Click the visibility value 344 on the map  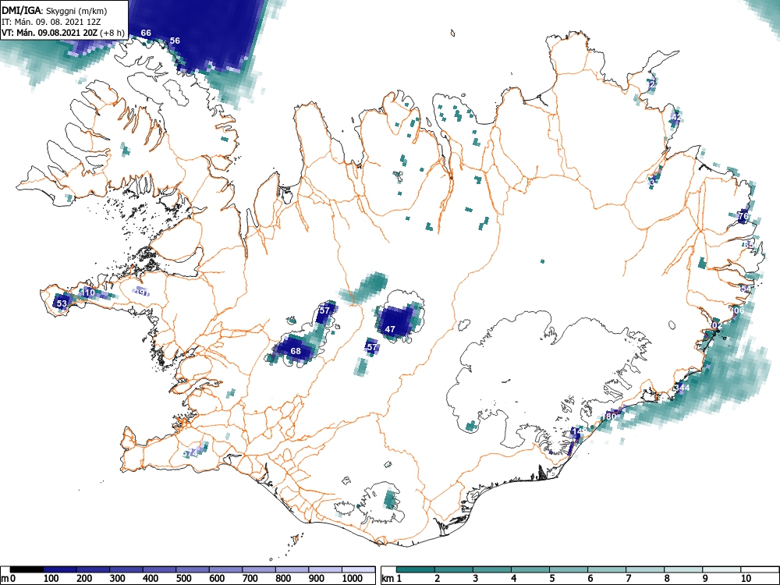point(682,388)
